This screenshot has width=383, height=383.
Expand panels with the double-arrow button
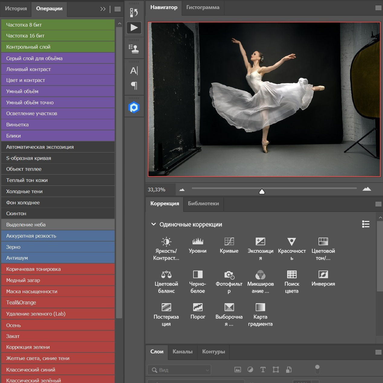click(x=103, y=9)
